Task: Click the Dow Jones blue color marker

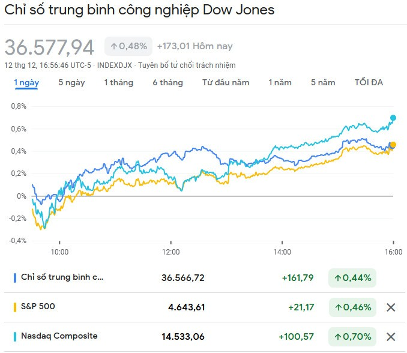Action: [x=15, y=278]
